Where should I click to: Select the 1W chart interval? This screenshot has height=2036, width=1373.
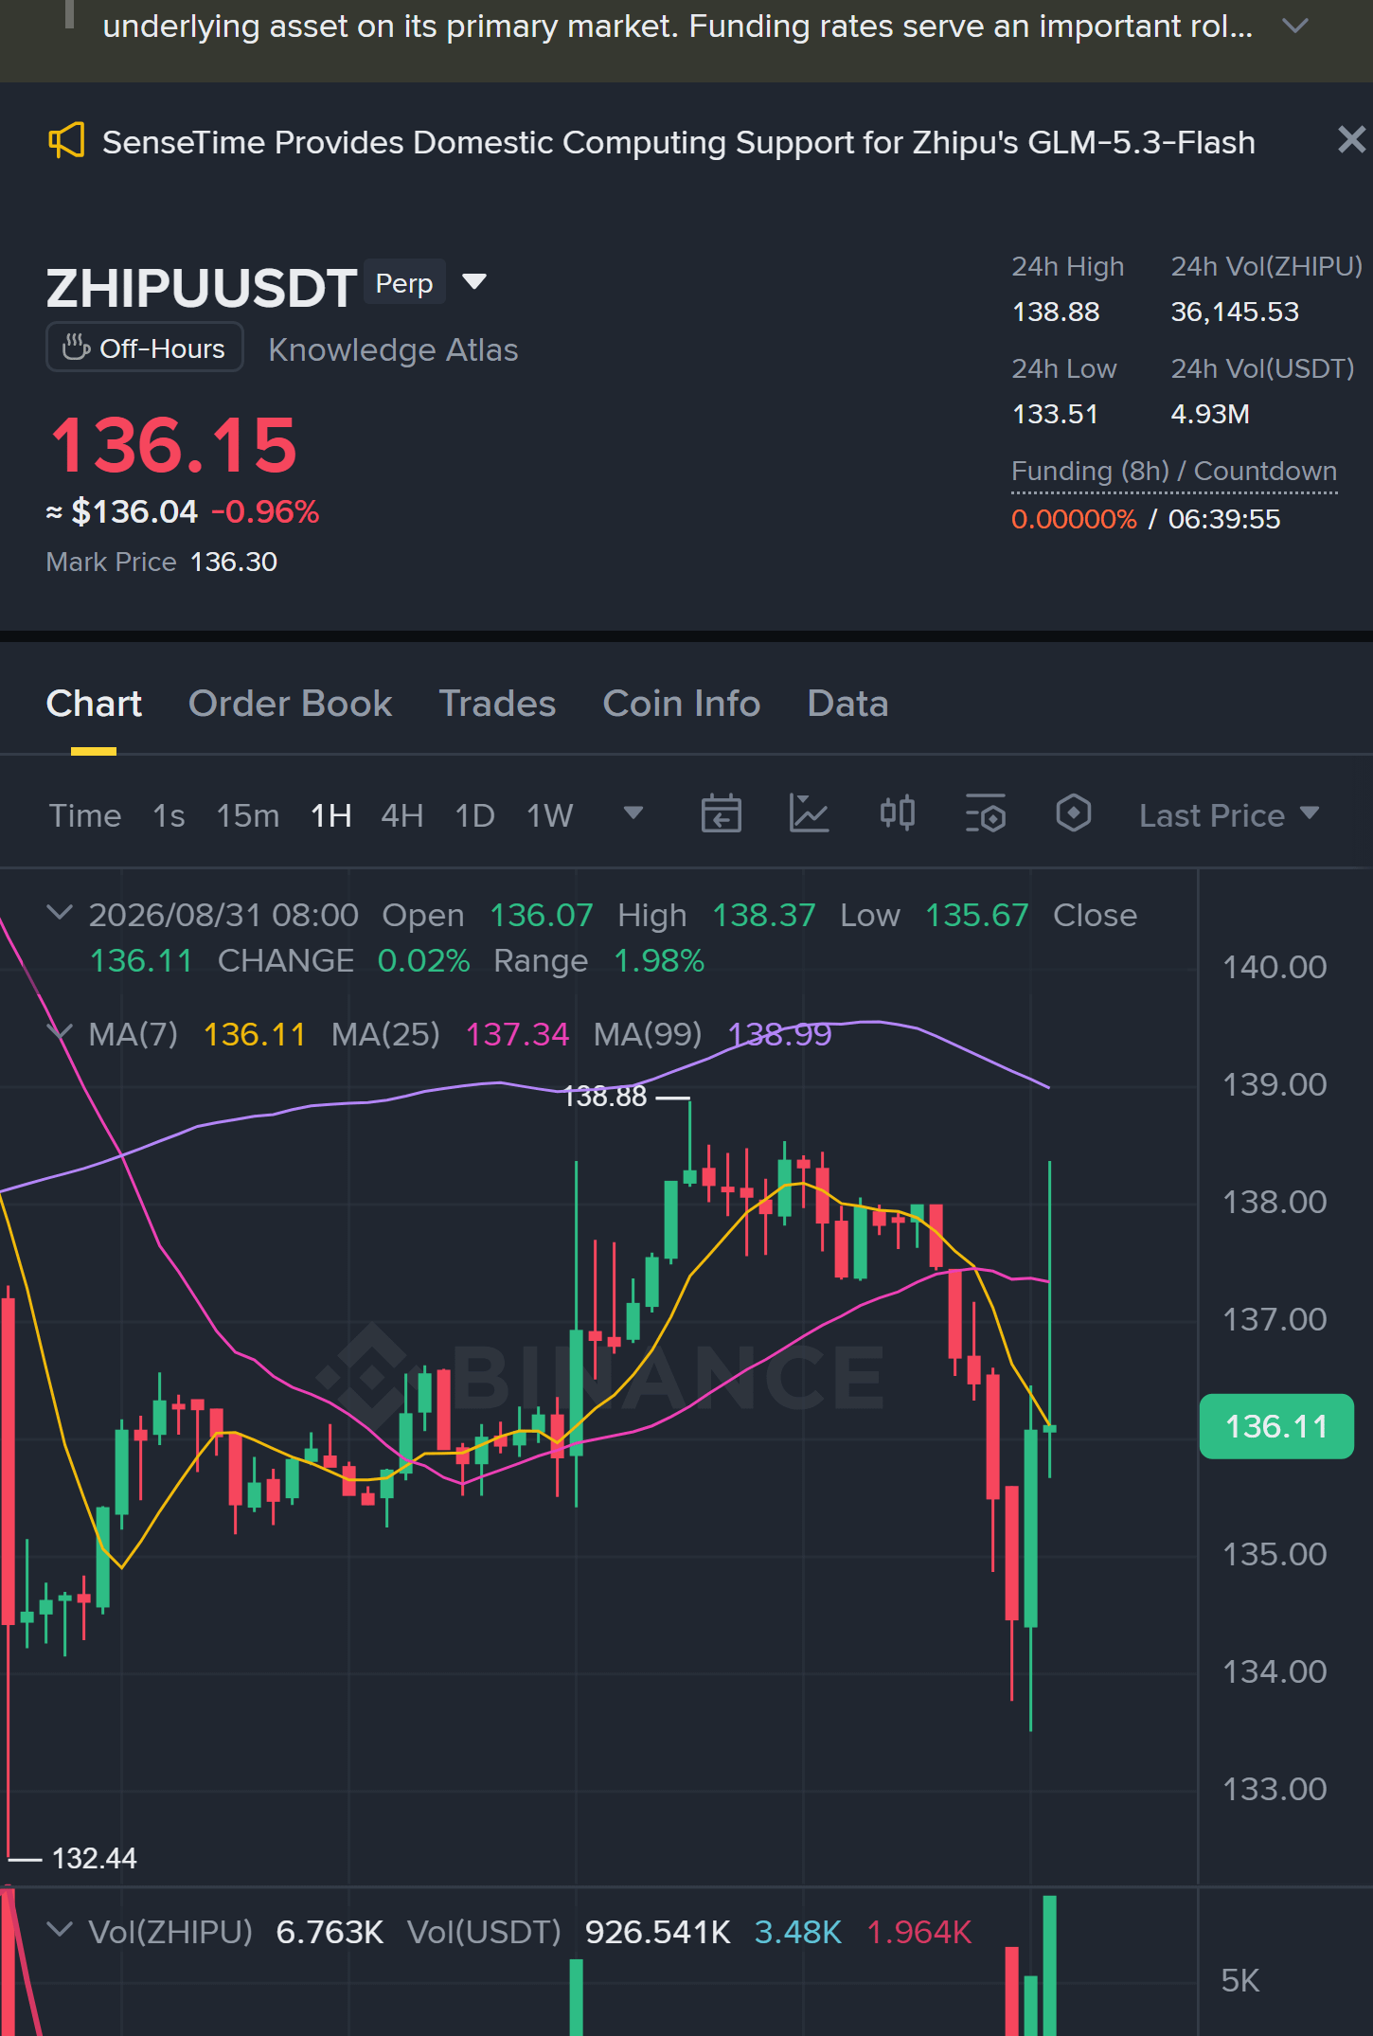(550, 815)
